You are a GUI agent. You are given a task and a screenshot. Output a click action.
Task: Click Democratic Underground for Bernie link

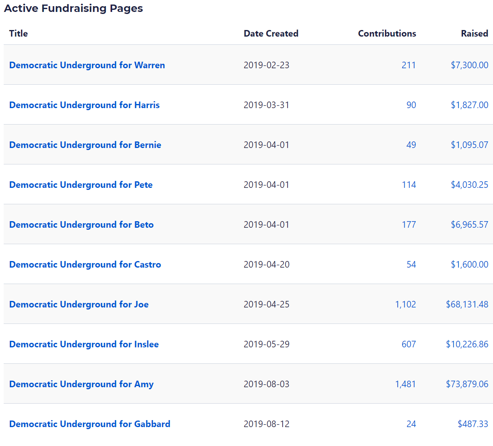pyautogui.click(x=85, y=145)
